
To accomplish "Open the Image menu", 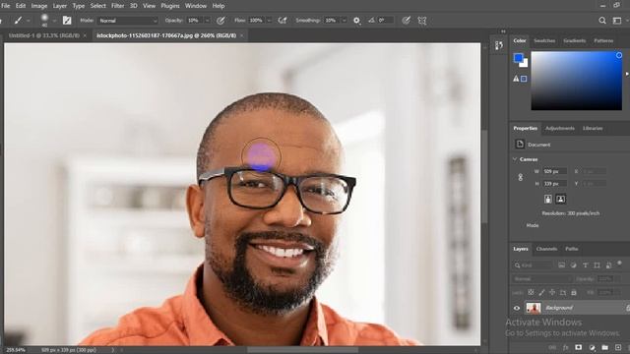I will pyautogui.click(x=39, y=6).
